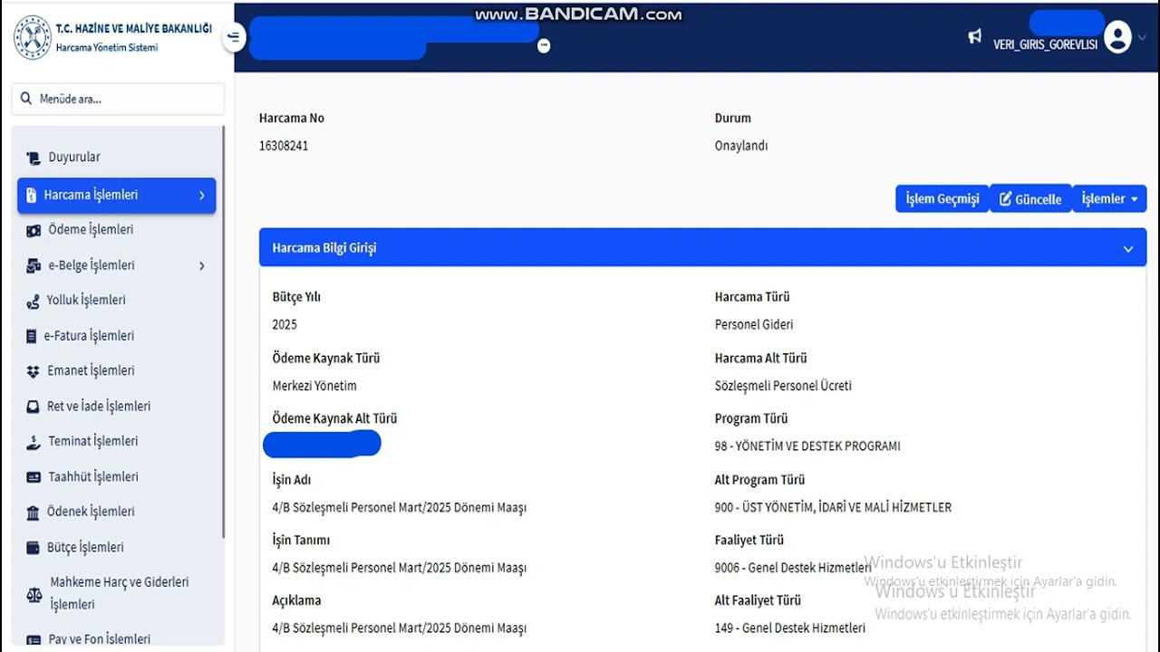Viewport: 1160px width, 652px height.
Task: Click the Mahkeme Harç ve Giderleri scales icon
Action: [x=34, y=594]
